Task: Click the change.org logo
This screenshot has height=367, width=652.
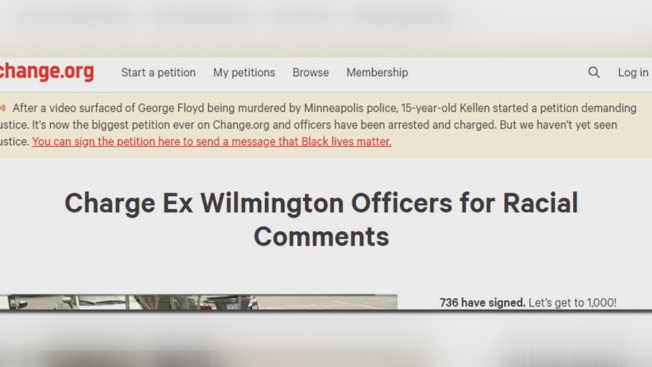Action: (47, 71)
